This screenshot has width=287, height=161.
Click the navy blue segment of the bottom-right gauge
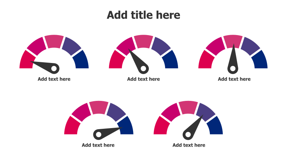(216, 126)
